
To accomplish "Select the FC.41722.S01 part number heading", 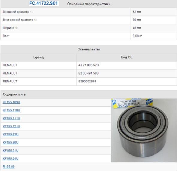I will click(x=43, y=3).
